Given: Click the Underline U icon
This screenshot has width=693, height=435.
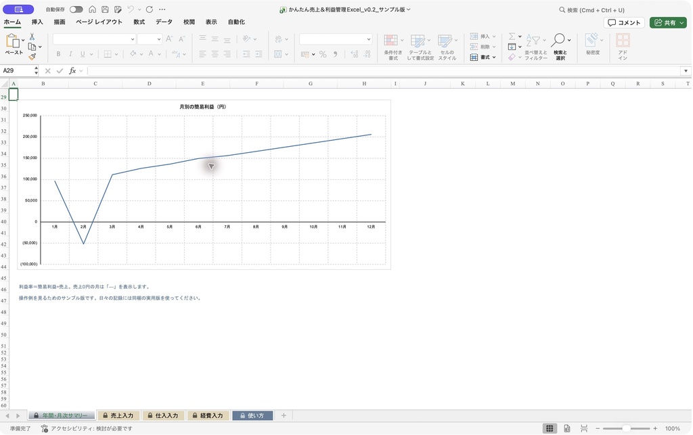Looking at the screenshot, I should point(83,54).
